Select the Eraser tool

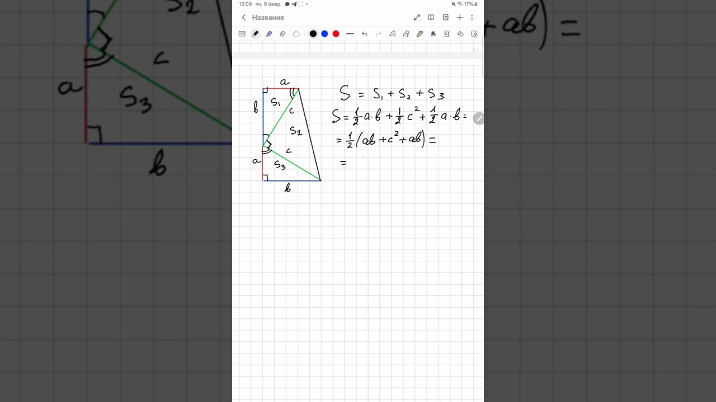click(282, 34)
